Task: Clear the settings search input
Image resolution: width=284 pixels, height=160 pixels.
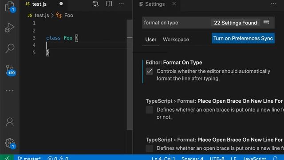Action: (x=266, y=23)
